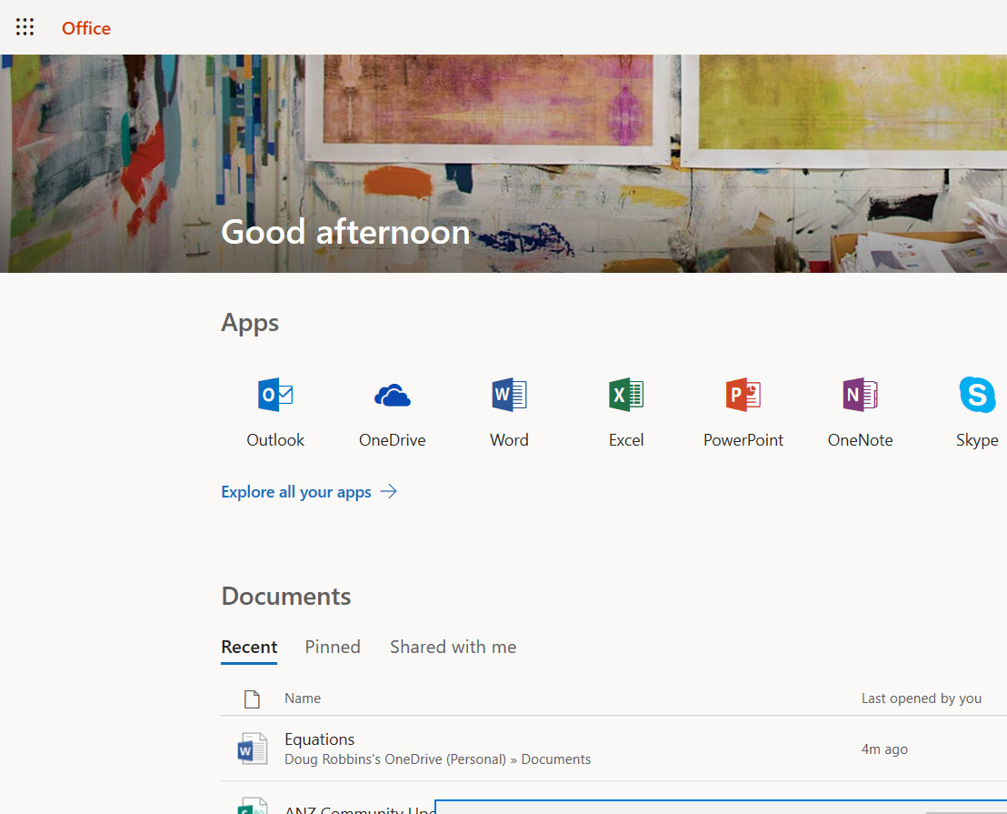Open the Equations document
The image size is (1007, 814).
point(319,739)
